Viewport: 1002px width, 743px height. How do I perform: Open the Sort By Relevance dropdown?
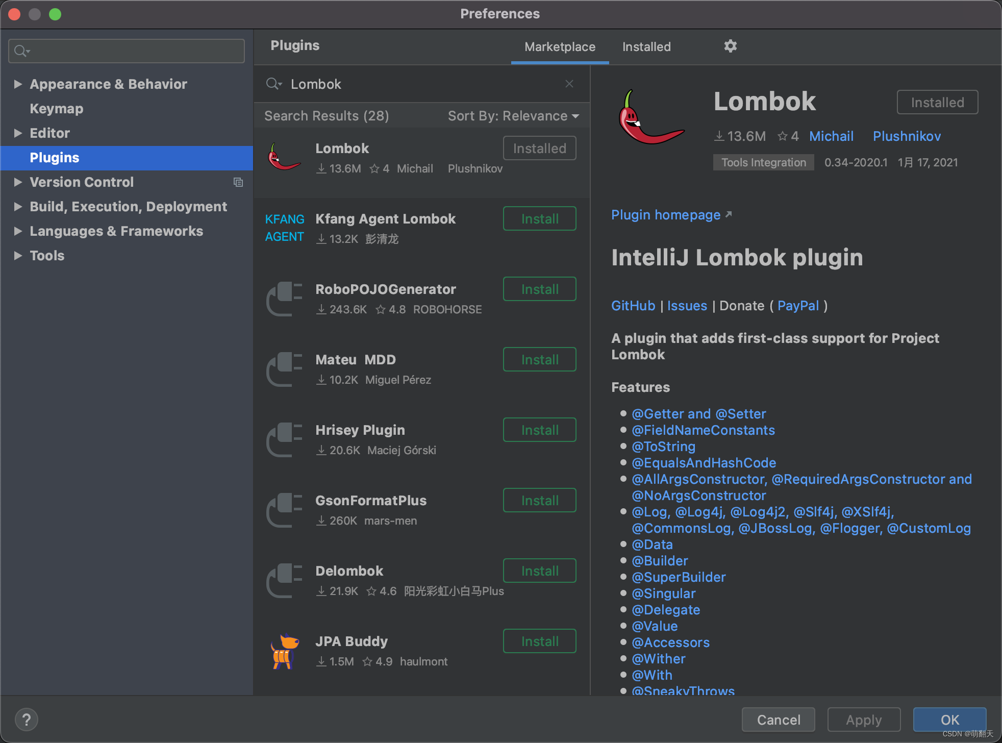pyautogui.click(x=513, y=116)
